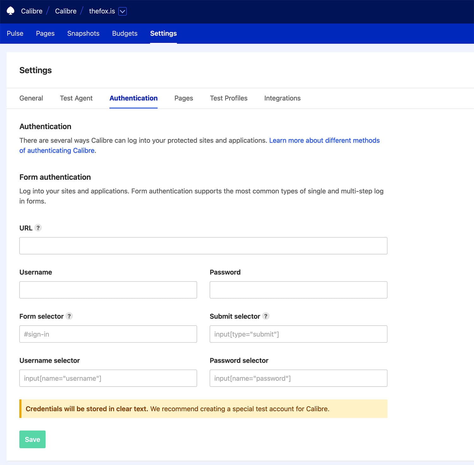474x465 pixels.
Task: Open the thefox.is site switcher dropdown
Action: pos(123,11)
